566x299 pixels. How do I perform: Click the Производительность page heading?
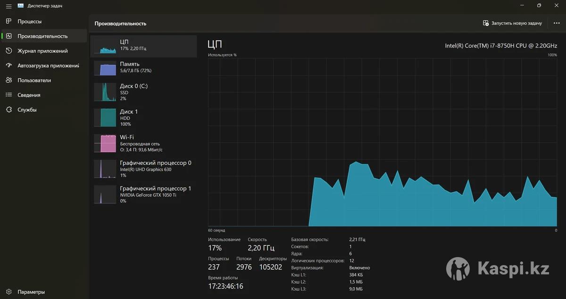coord(120,24)
